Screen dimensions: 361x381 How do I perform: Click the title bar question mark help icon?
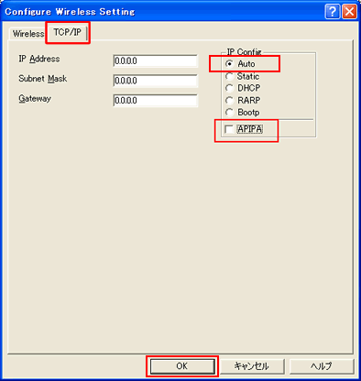pos(333,12)
